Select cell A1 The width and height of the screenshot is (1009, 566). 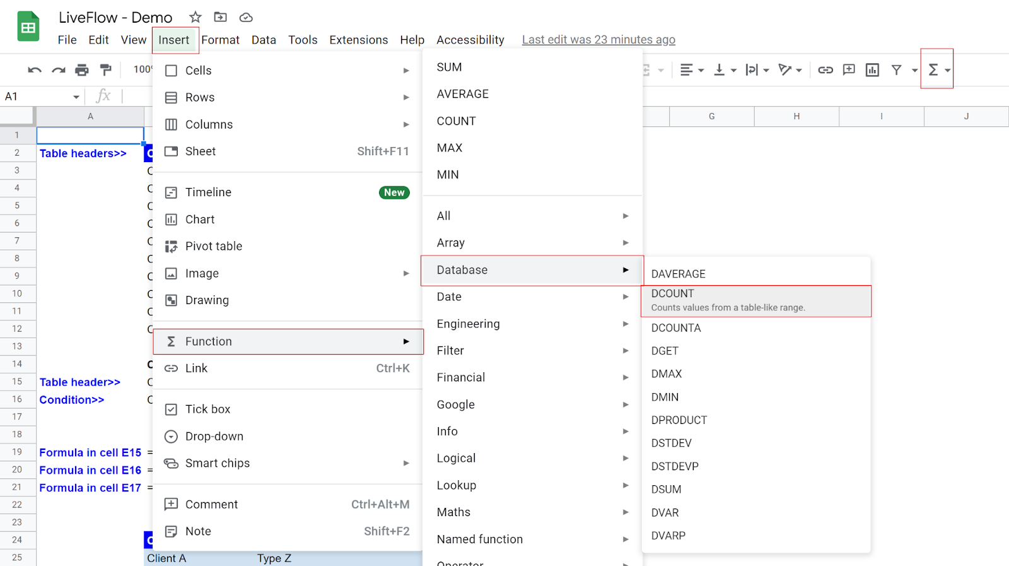90,135
